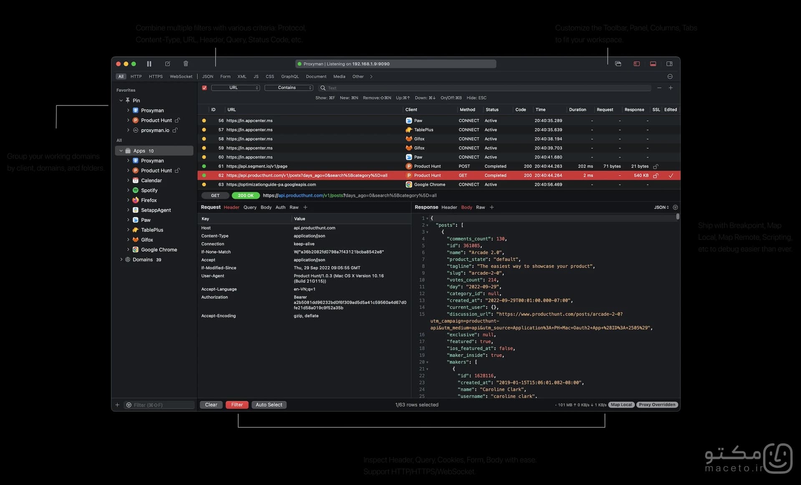Viewport: 801px width, 485px height.
Task: Pause recording with the pause icon
Action: click(x=149, y=64)
